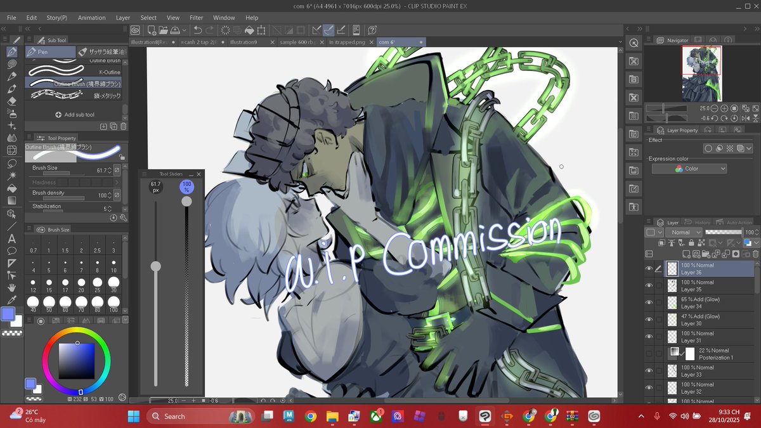The height and width of the screenshot is (428, 761).
Task: Select the Balloon tool
Action: point(11,251)
